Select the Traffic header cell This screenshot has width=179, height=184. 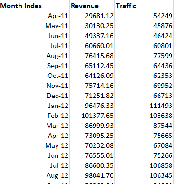pyautogui.click(x=144, y=6)
